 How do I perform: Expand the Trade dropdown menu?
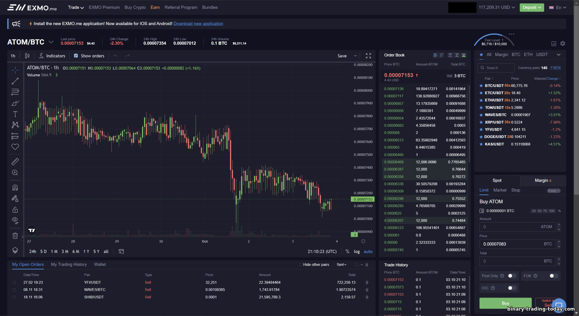[x=76, y=7]
